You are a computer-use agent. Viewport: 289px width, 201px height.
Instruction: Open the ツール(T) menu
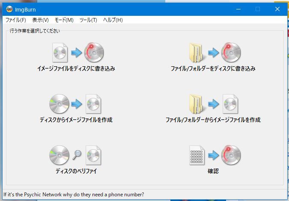88,20
